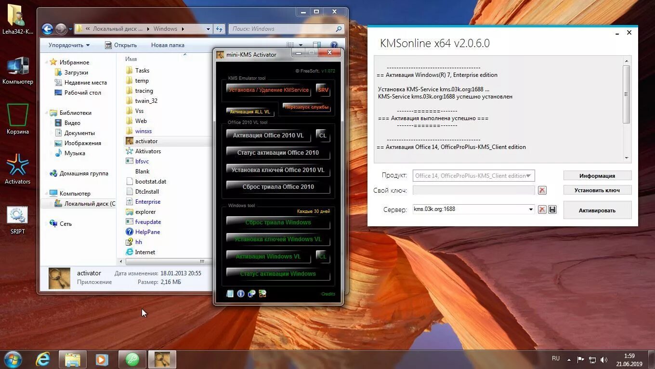Select the SRIPT desktop icon

click(x=17, y=220)
